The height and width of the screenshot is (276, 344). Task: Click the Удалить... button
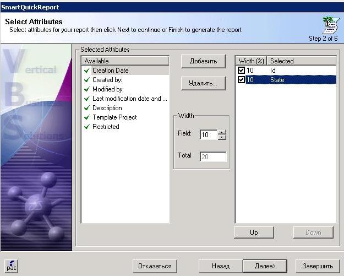(x=203, y=83)
